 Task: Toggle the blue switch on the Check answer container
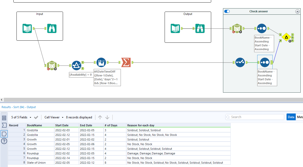(227, 11)
